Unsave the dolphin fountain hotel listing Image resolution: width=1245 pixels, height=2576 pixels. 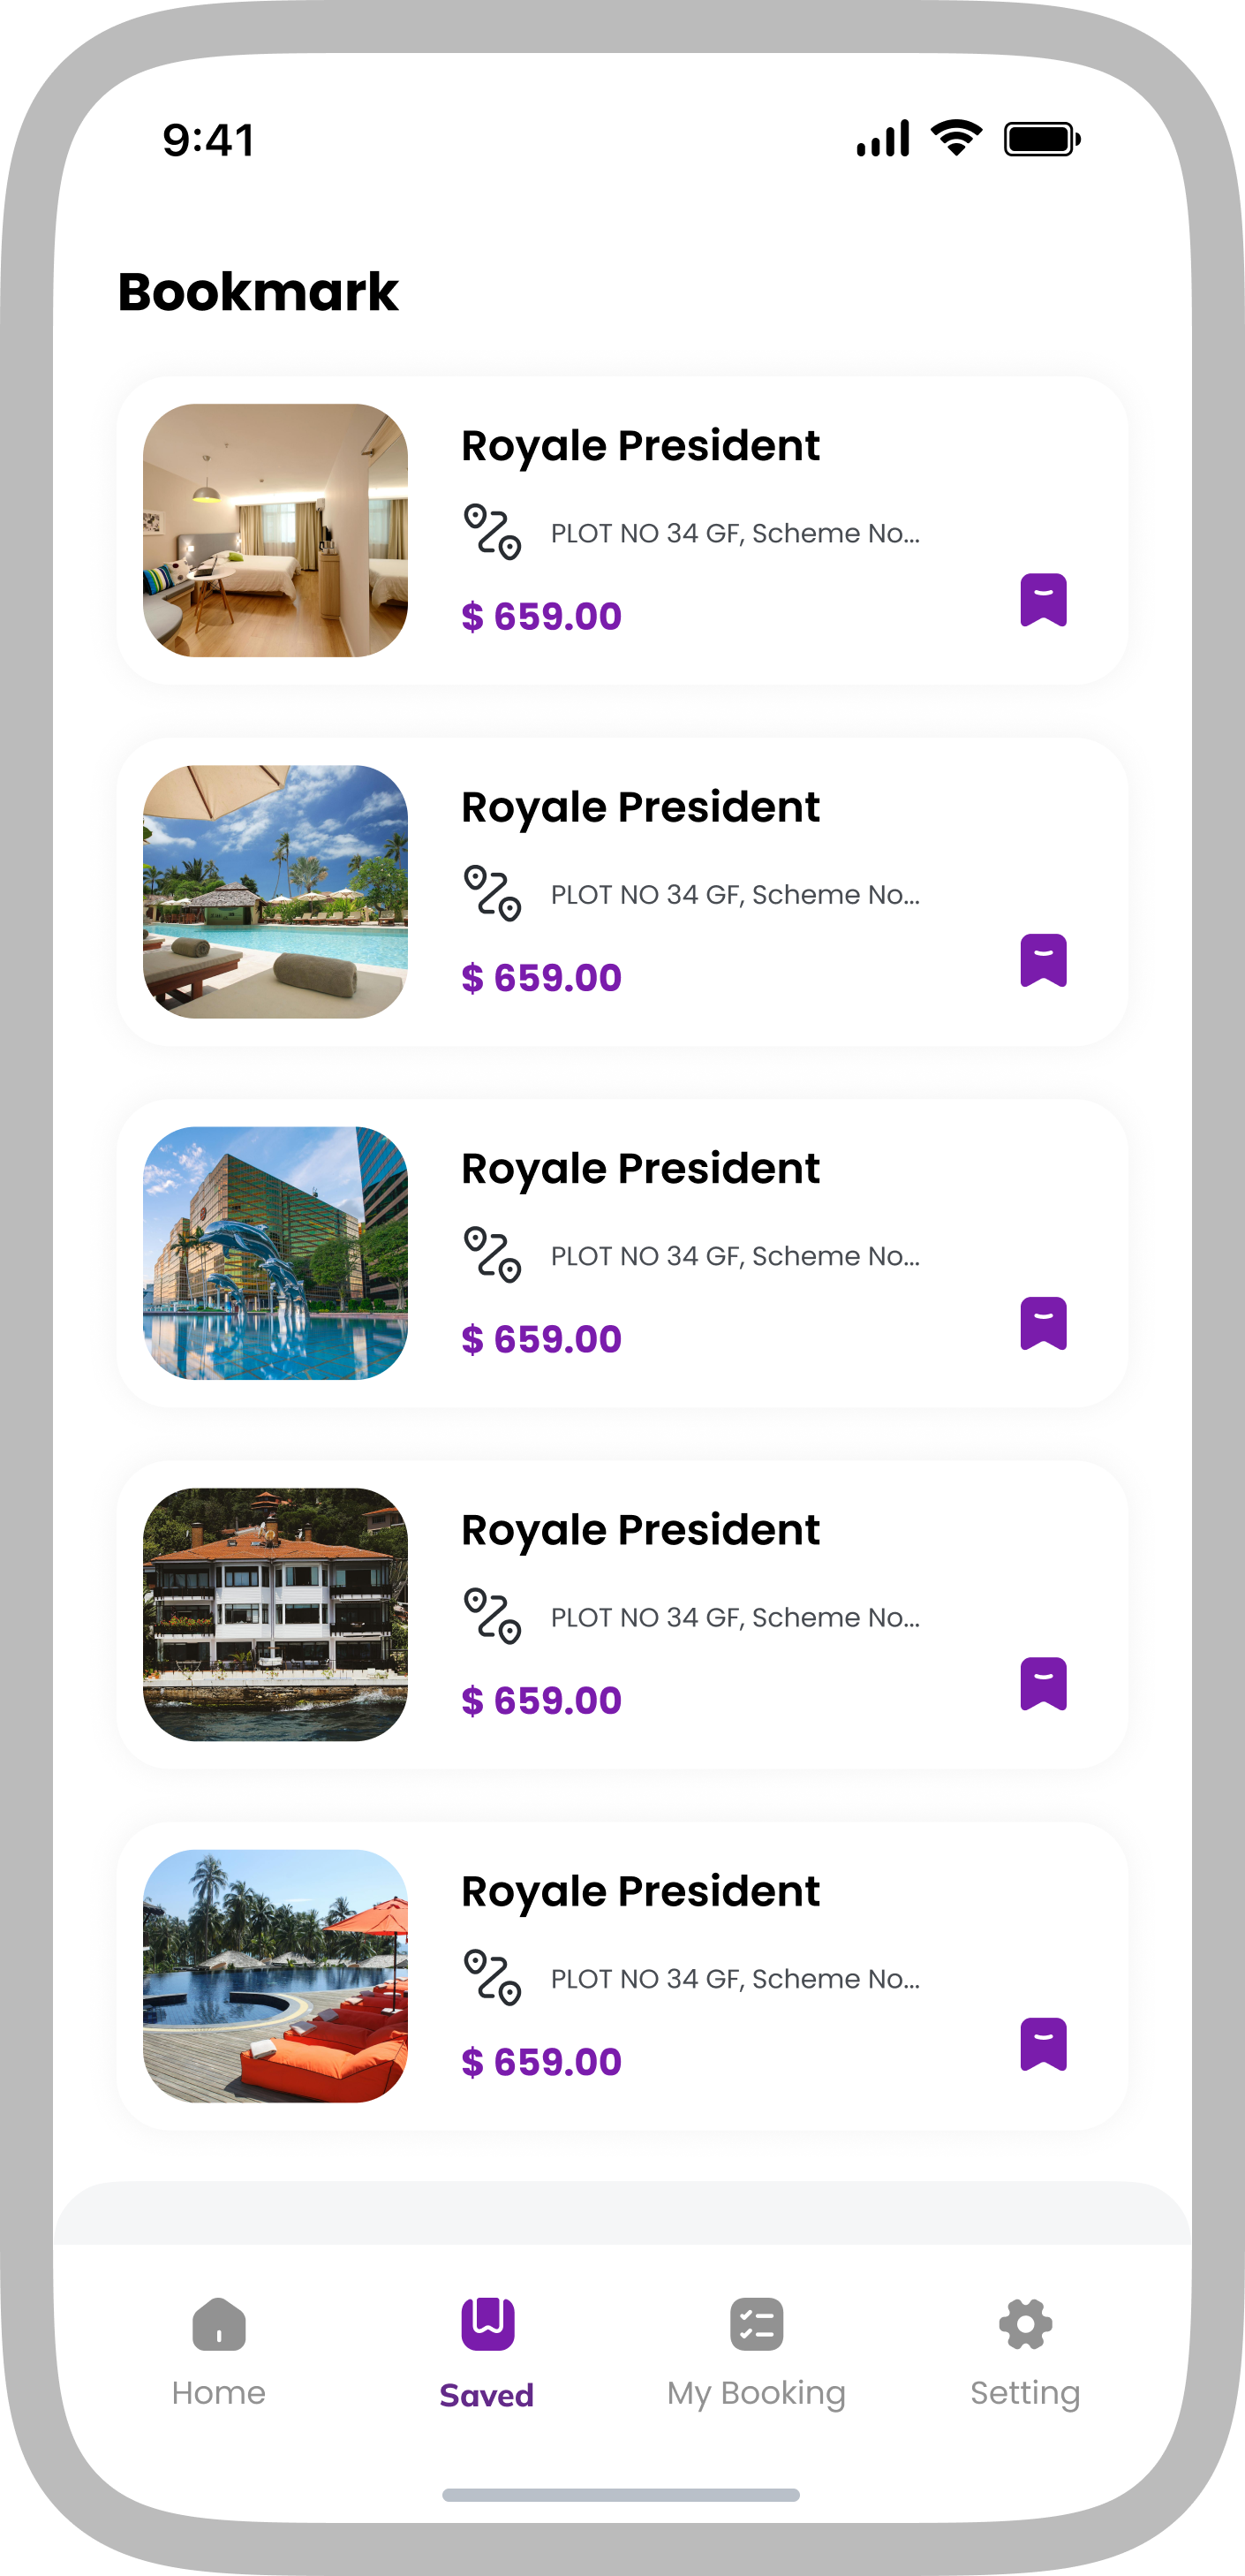1043,1323
